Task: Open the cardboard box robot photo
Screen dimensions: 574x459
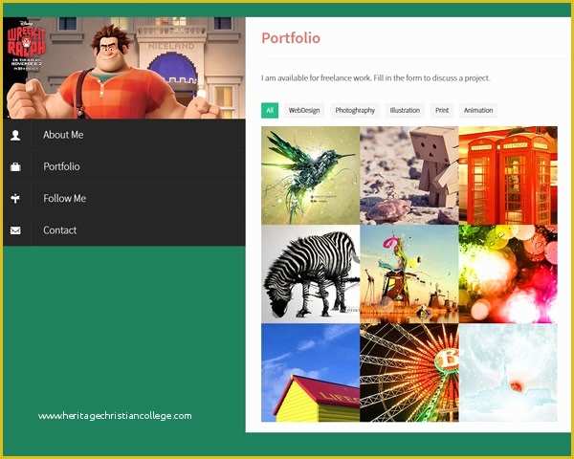Action: (x=409, y=175)
